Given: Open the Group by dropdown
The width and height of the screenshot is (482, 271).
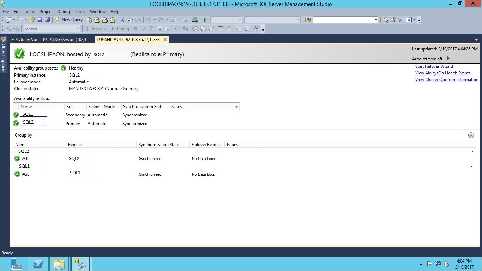Looking at the screenshot, I should 25,135.
